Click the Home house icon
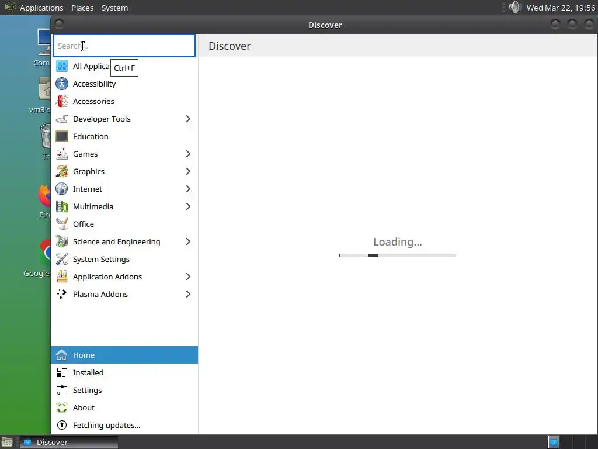The height and width of the screenshot is (449, 598). (62, 355)
